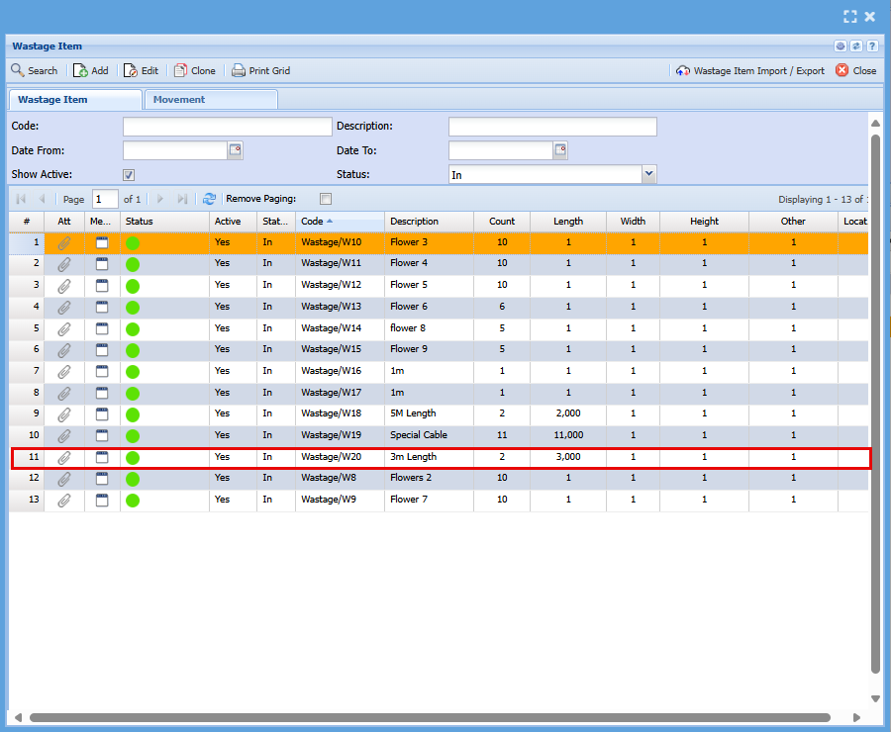Open the Date To calendar picker
This screenshot has height=732, width=891.
[x=560, y=150]
